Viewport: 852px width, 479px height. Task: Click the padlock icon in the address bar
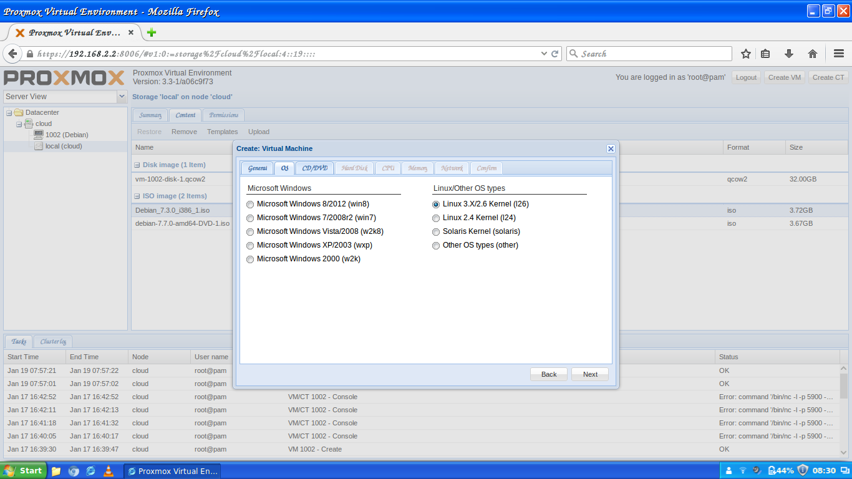point(29,54)
